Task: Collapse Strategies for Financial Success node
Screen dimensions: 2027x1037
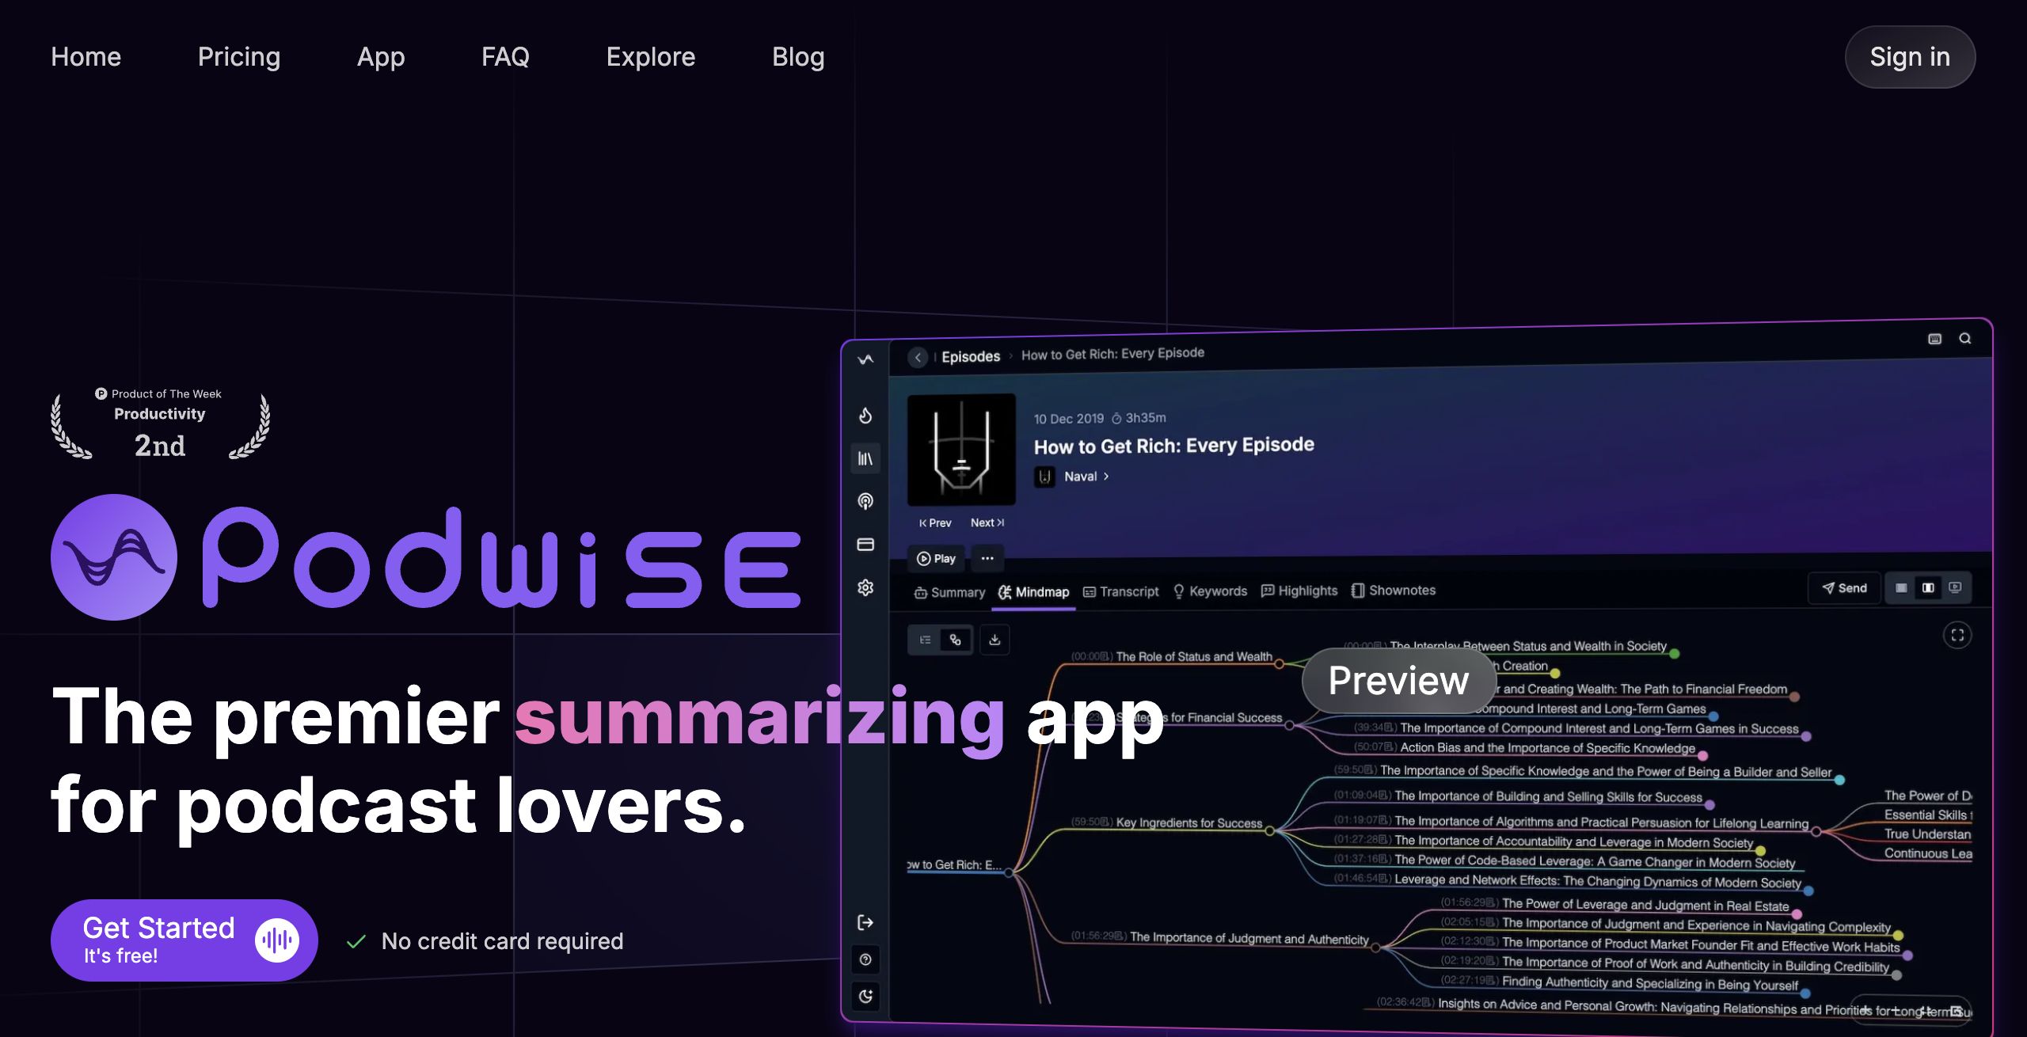Action: point(1290,725)
